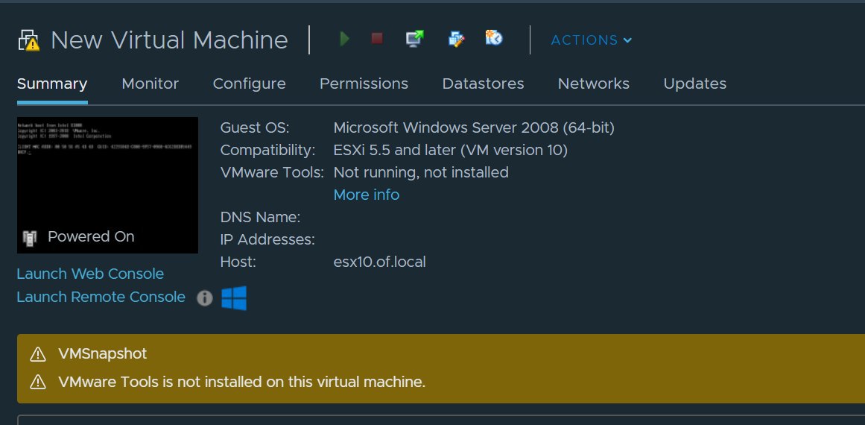Open the Configure tab
The width and height of the screenshot is (865, 425).
coord(250,84)
